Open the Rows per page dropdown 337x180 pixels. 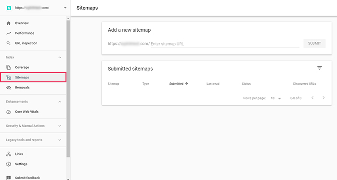(x=276, y=98)
